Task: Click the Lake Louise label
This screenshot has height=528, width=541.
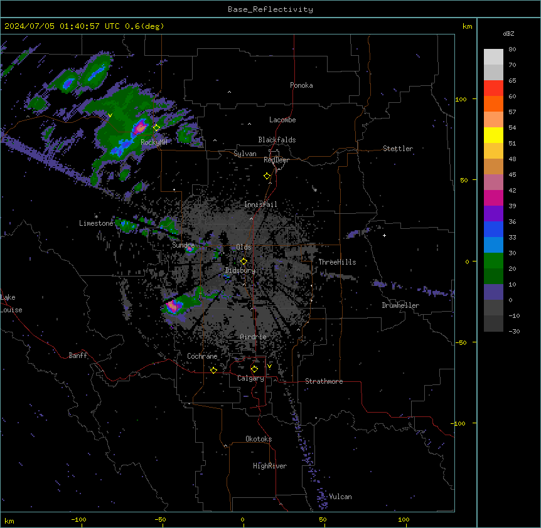Action: click(x=10, y=304)
